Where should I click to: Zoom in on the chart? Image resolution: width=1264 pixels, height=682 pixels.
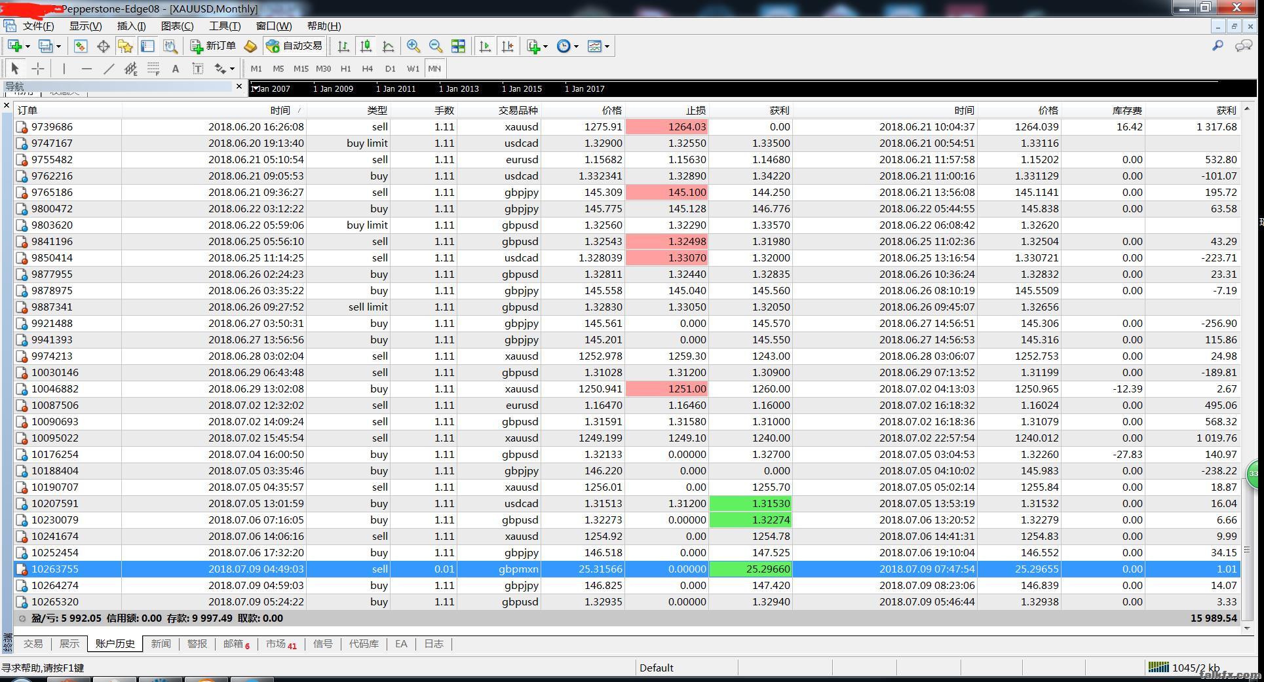click(x=413, y=46)
